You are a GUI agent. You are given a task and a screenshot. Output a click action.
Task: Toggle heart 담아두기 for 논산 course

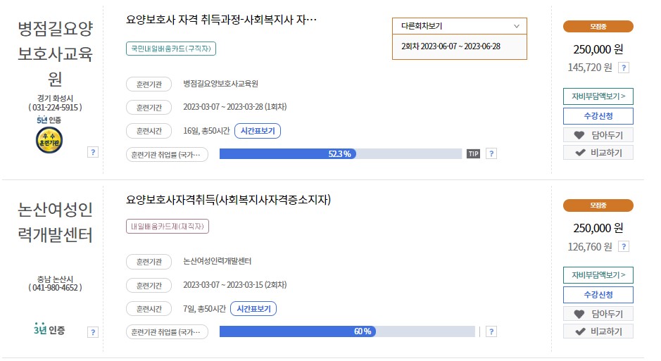(x=598, y=314)
